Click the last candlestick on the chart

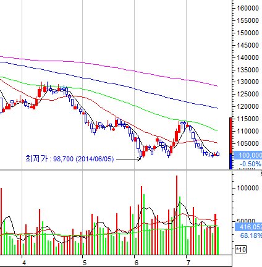218,154
